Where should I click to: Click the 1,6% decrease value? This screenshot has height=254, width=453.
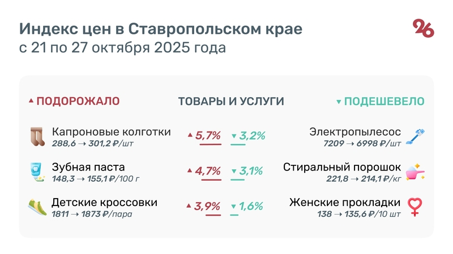pyautogui.click(x=252, y=206)
